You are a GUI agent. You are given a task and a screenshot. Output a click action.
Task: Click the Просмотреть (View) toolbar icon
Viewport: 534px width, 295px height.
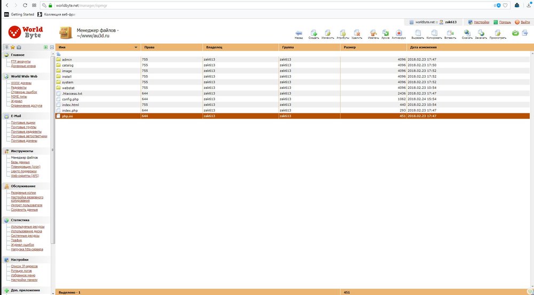point(498,33)
